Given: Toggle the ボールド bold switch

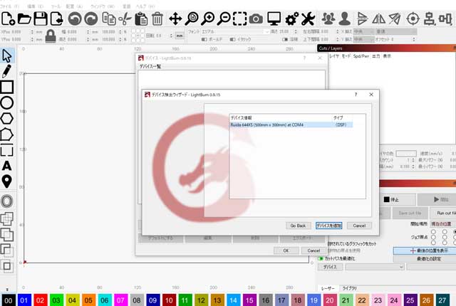Looking at the screenshot, I should click(x=204, y=39).
